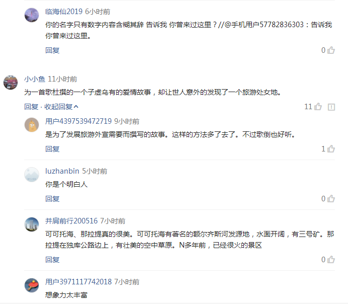This screenshot has width=348, height=307.
Task: Open the 临海仙2019 username link
Action: click(x=64, y=12)
